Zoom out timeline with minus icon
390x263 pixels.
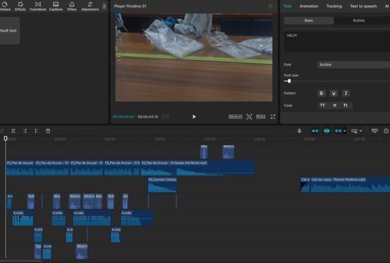click(386, 131)
